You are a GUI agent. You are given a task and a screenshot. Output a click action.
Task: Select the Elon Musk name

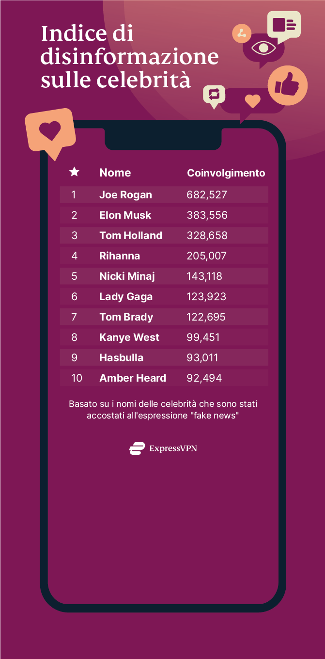tap(125, 215)
